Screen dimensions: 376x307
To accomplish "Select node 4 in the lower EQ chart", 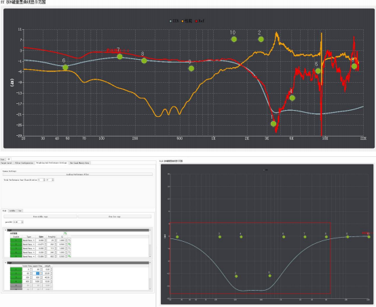I will click(241, 237).
